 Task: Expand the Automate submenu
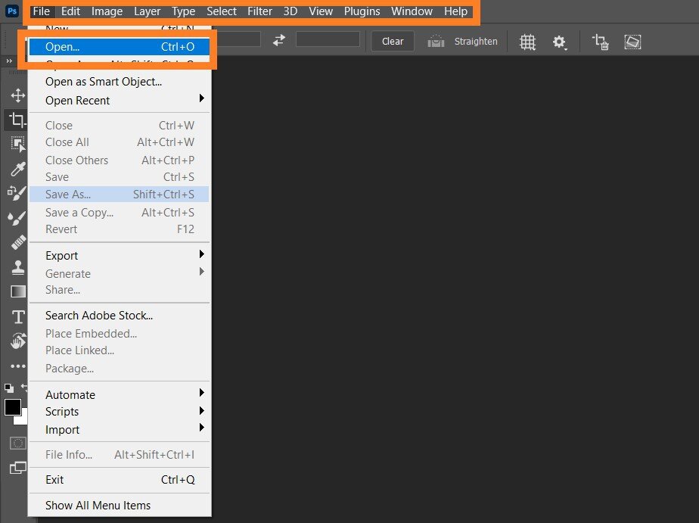[x=120, y=394]
